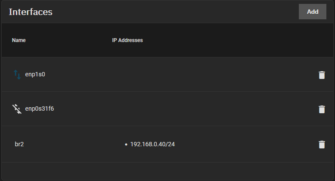
Task: Click the bullet before br2's IP address
Action: coord(126,145)
